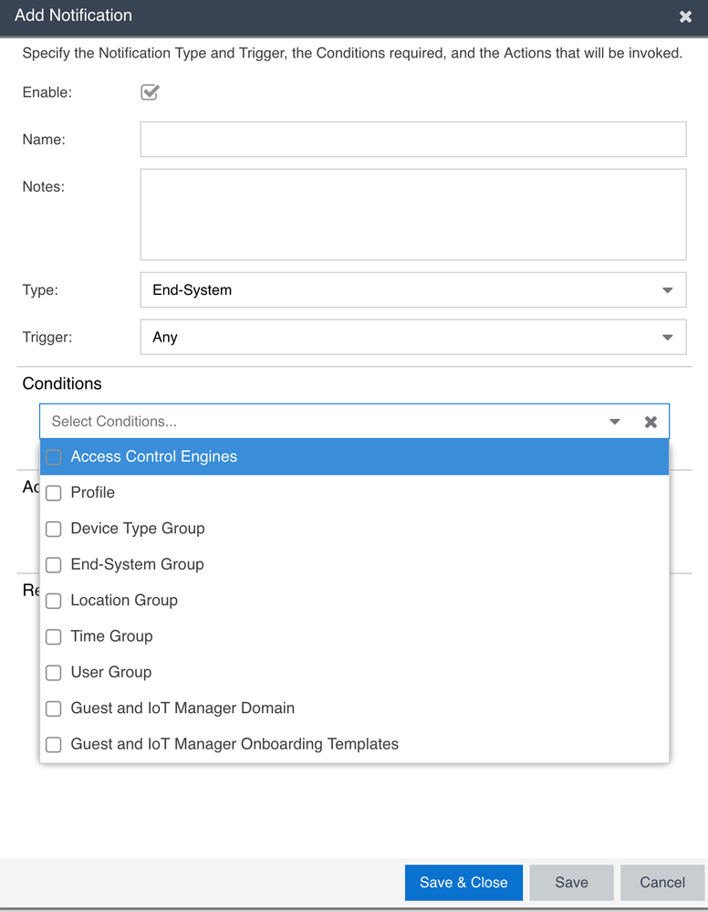Image resolution: width=708 pixels, height=912 pixels.
Task: Check Guest and IoT Manager Onboarding Templates
Action: coord(54,745)
